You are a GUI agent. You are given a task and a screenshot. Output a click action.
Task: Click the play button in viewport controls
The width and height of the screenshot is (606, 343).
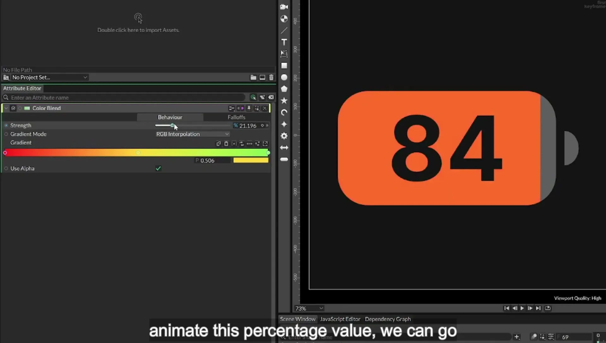pos(522,308)
